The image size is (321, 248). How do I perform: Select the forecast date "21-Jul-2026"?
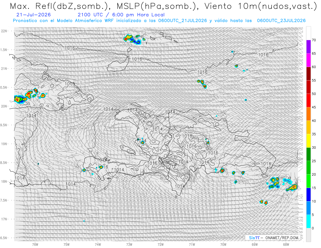coord(33,15)
